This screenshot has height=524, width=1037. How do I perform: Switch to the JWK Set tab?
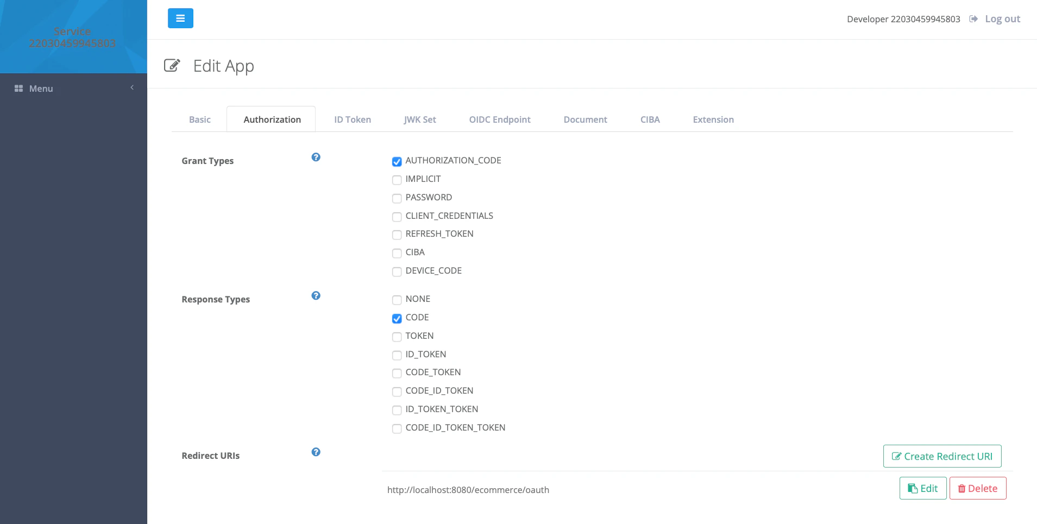[x=419, y=119]
